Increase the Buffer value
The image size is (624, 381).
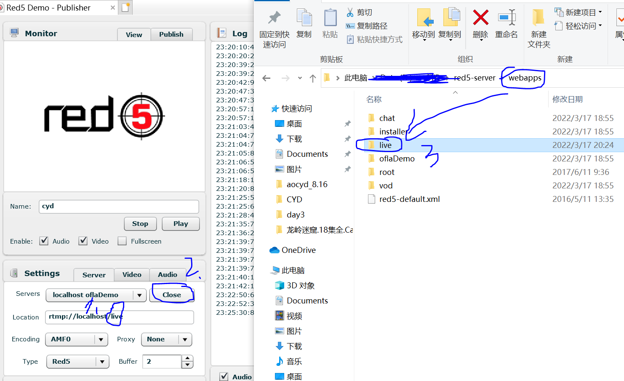pos(187,358)
